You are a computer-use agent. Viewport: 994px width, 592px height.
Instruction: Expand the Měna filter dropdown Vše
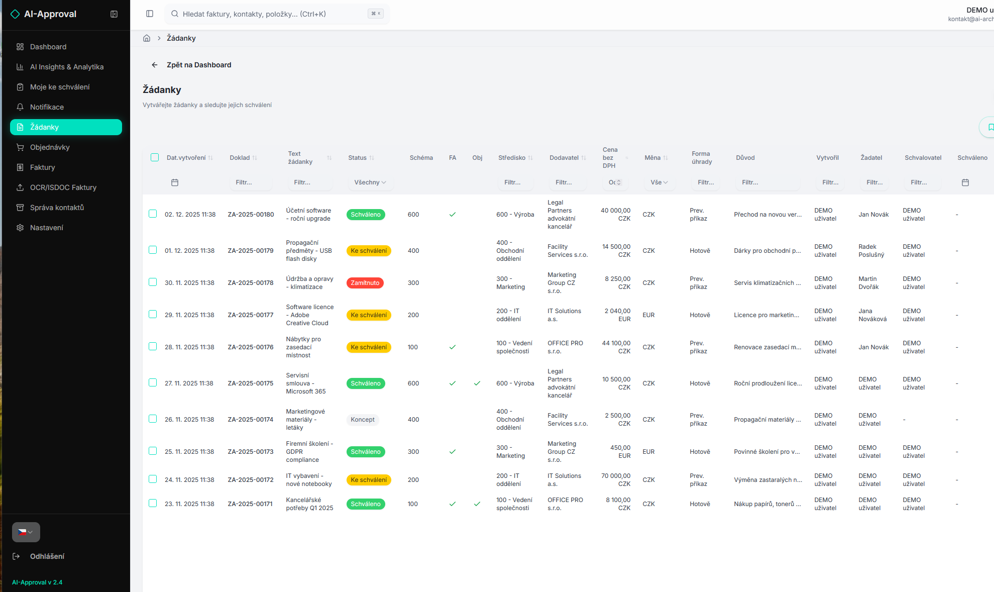[x=659, y=182]
